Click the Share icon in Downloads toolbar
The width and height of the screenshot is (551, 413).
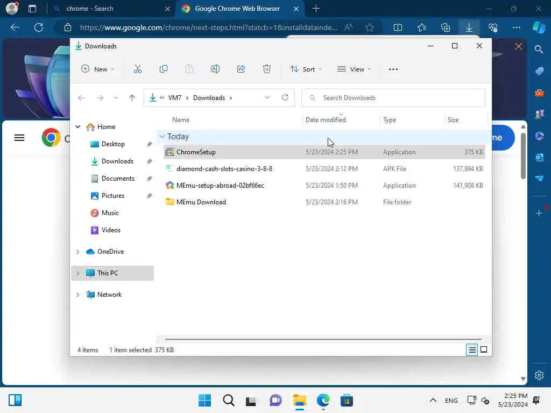coord(241,69)
